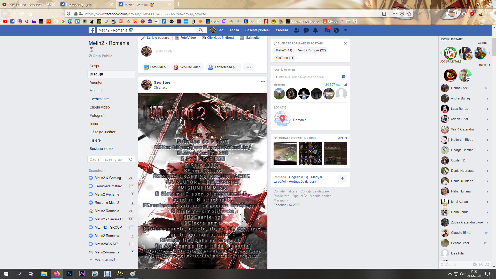Toggle reader view in the address bar
The width and height of the screenshot is (496, 279).
coord(384,14)
